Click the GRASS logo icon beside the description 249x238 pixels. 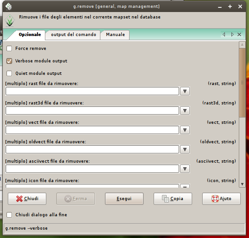[10, 20]
